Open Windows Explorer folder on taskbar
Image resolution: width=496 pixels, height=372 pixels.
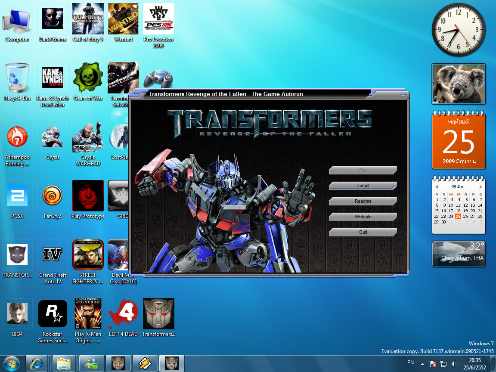(64, 363)
